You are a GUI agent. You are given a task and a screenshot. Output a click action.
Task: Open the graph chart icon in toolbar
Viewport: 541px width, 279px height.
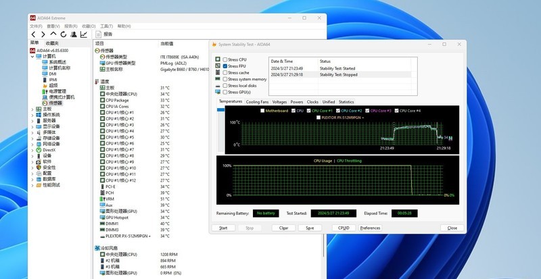pyautogui.click(x=84, y=34)
